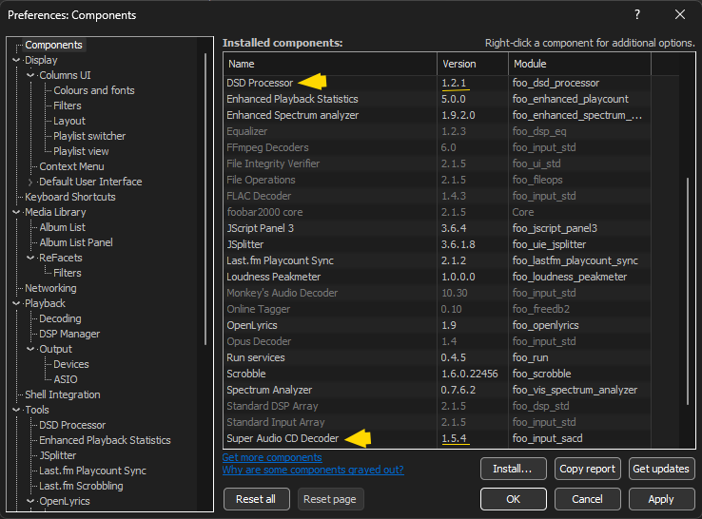Expand the Default User Interface node
Viewport: 702px width, 519px height.
pyautogui.click(x=31, y=182)
